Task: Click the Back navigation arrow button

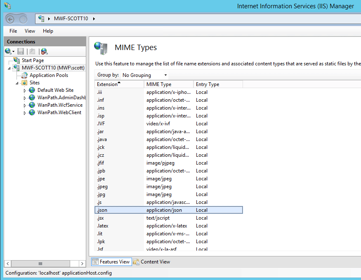Action: pos(10,19)
